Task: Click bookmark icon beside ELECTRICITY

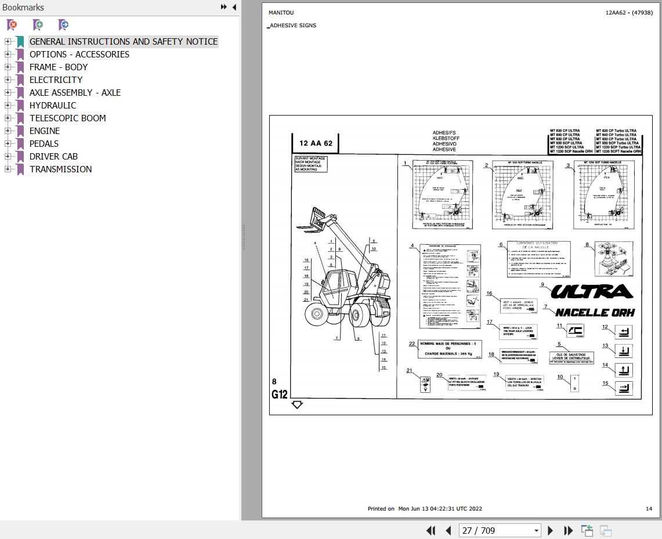Action: click(x=20, y=80)
